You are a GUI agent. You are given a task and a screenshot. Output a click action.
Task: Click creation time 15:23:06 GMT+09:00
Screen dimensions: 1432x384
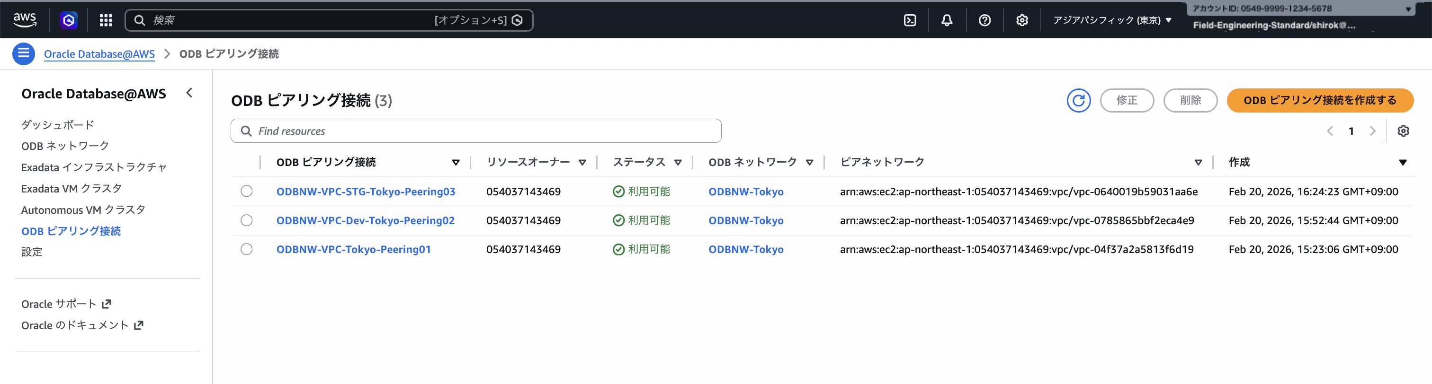[x=1313, y=249]
